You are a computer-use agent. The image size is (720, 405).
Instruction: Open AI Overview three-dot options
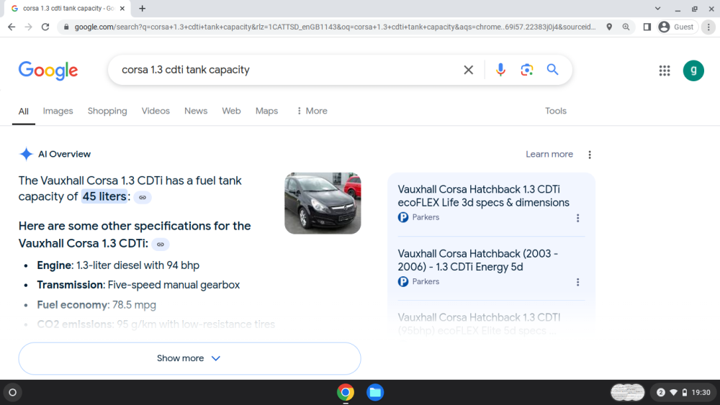point(590,155)
